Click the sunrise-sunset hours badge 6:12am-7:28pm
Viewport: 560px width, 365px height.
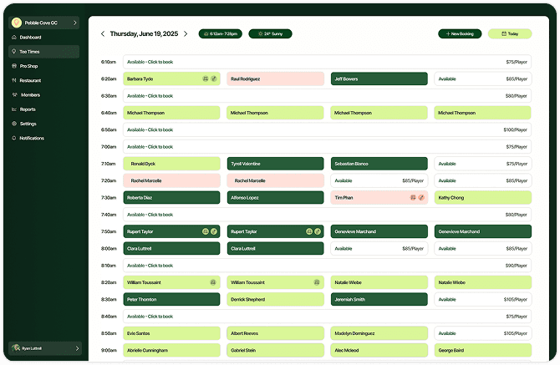pyautogui.click(x=221, y=34)
